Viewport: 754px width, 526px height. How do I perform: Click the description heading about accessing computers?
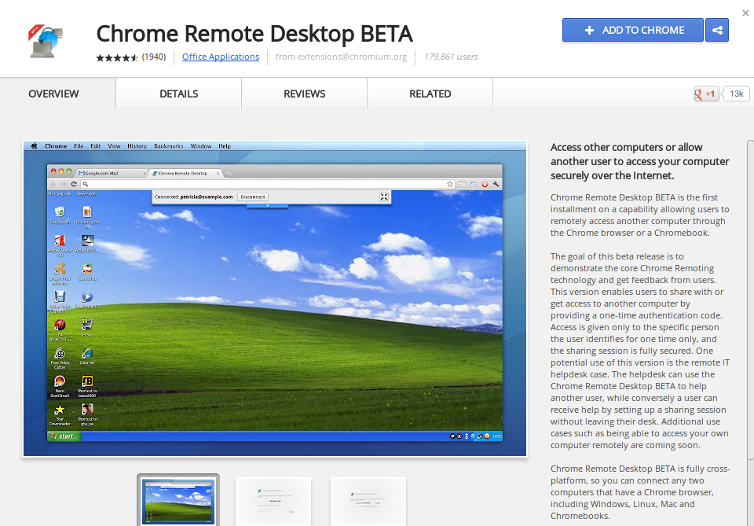[x=639, y=161]
